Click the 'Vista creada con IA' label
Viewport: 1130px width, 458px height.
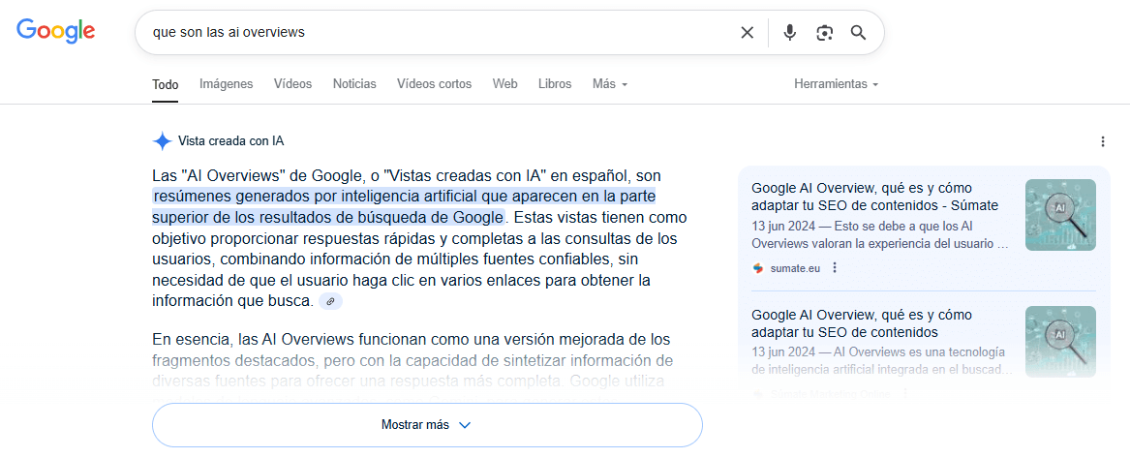click(230, 141)
